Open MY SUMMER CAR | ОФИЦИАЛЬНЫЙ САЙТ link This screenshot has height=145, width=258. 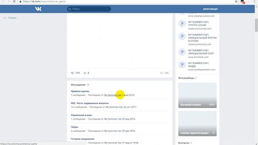click(x=201, y=52)
